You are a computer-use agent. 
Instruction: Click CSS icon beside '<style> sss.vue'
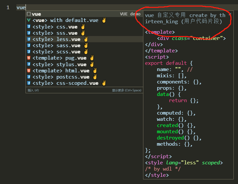click(29, 33)
